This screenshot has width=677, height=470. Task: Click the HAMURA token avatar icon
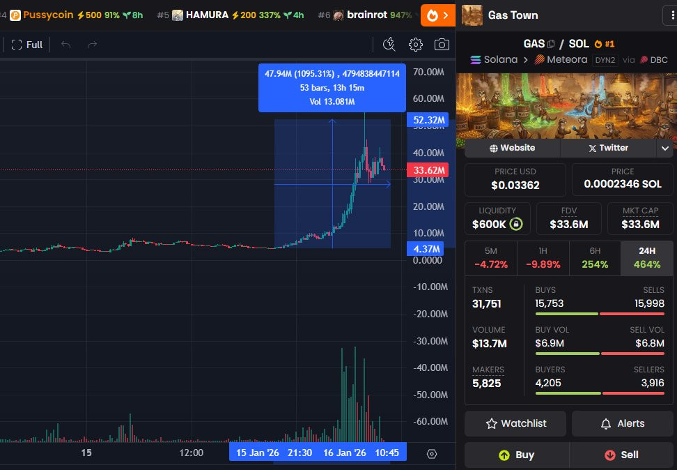coord(178,15)
